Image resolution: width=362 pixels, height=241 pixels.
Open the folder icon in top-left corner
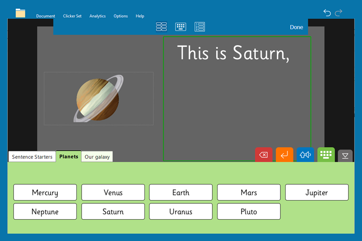point(20,13)
